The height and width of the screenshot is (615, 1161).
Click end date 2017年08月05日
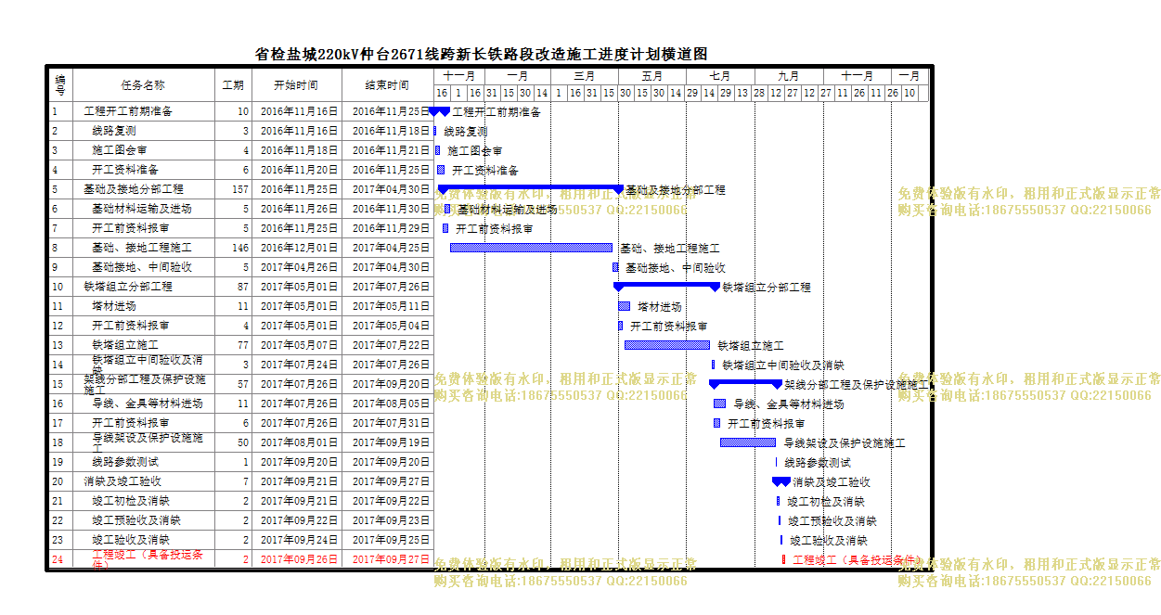(x=391, y=404)
